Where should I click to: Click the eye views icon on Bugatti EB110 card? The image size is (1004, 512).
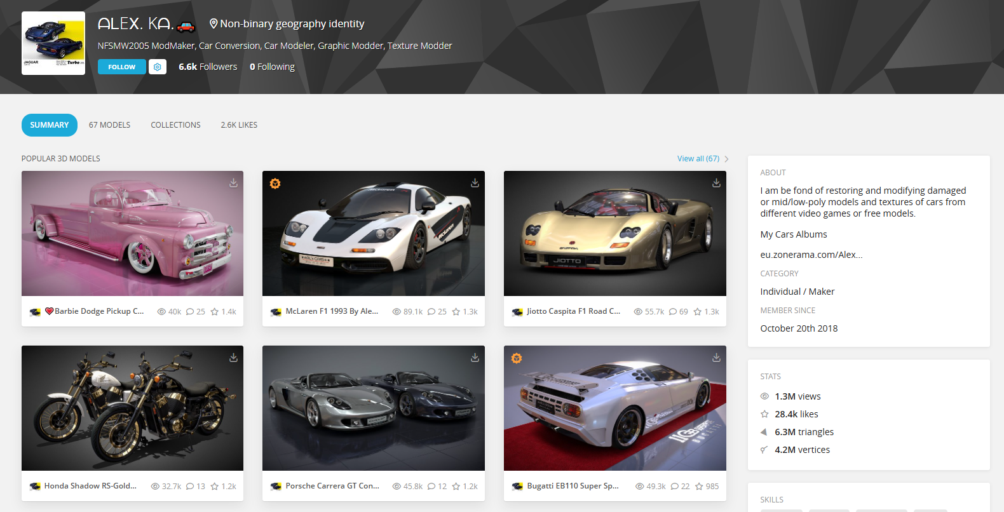pyautogui.click(x=640, y=487)
